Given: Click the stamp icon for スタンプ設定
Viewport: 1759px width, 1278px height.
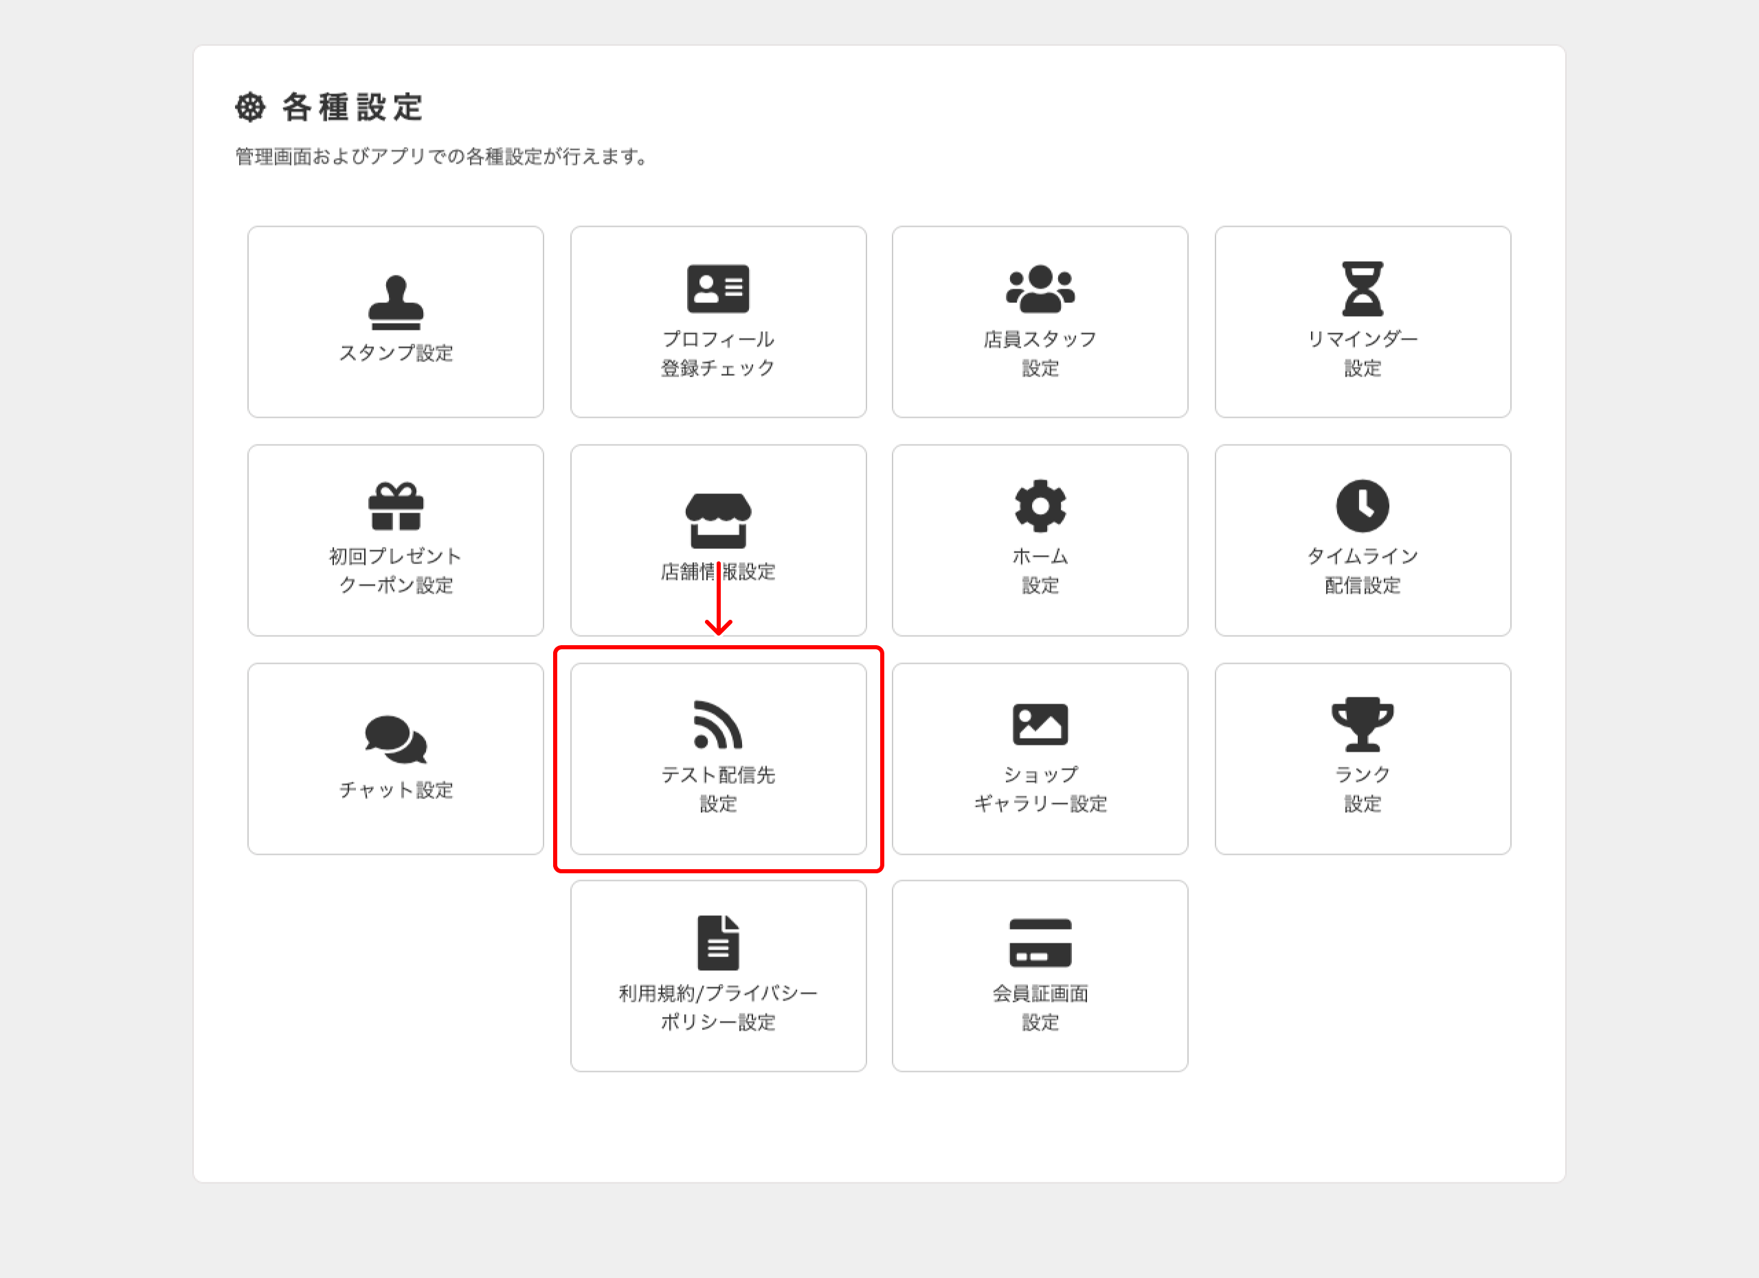Looking at the screenshot, I should pos(396,302).
